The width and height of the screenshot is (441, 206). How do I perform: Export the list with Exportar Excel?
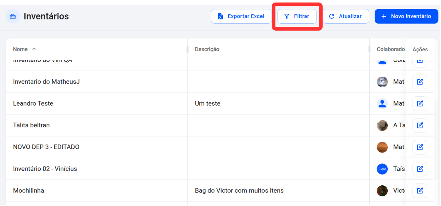point(241,16)
